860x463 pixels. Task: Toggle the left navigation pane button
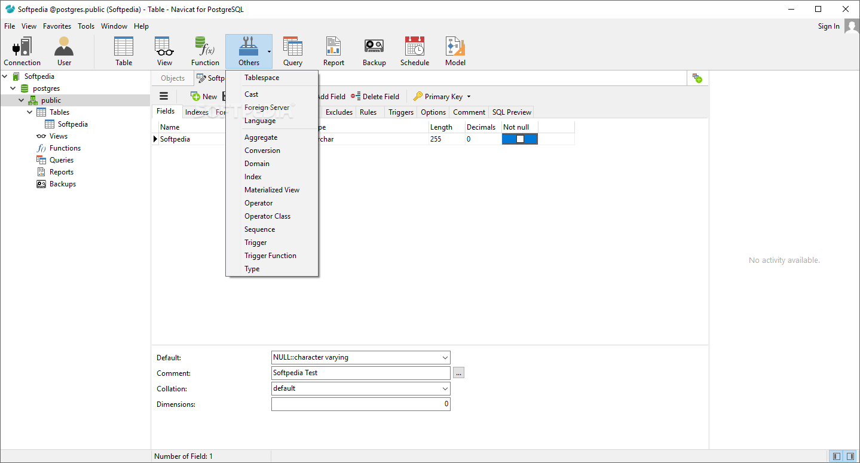(x=837, y=456)
